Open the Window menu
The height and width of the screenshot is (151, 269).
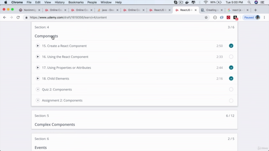pos(106,3)
